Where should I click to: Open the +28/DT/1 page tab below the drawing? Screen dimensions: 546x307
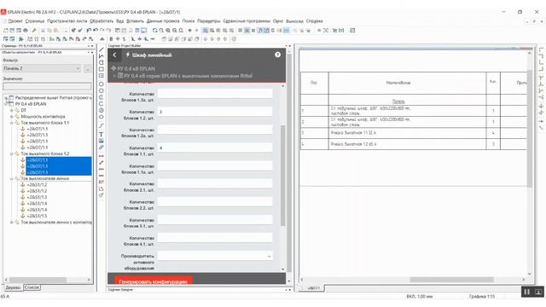pyautogui.click(x=314, y=288)
